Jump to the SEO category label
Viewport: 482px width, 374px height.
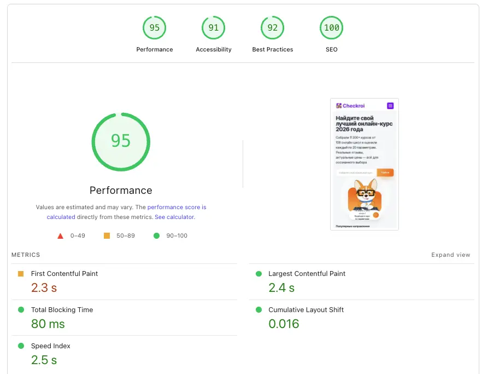pos(331,49)
